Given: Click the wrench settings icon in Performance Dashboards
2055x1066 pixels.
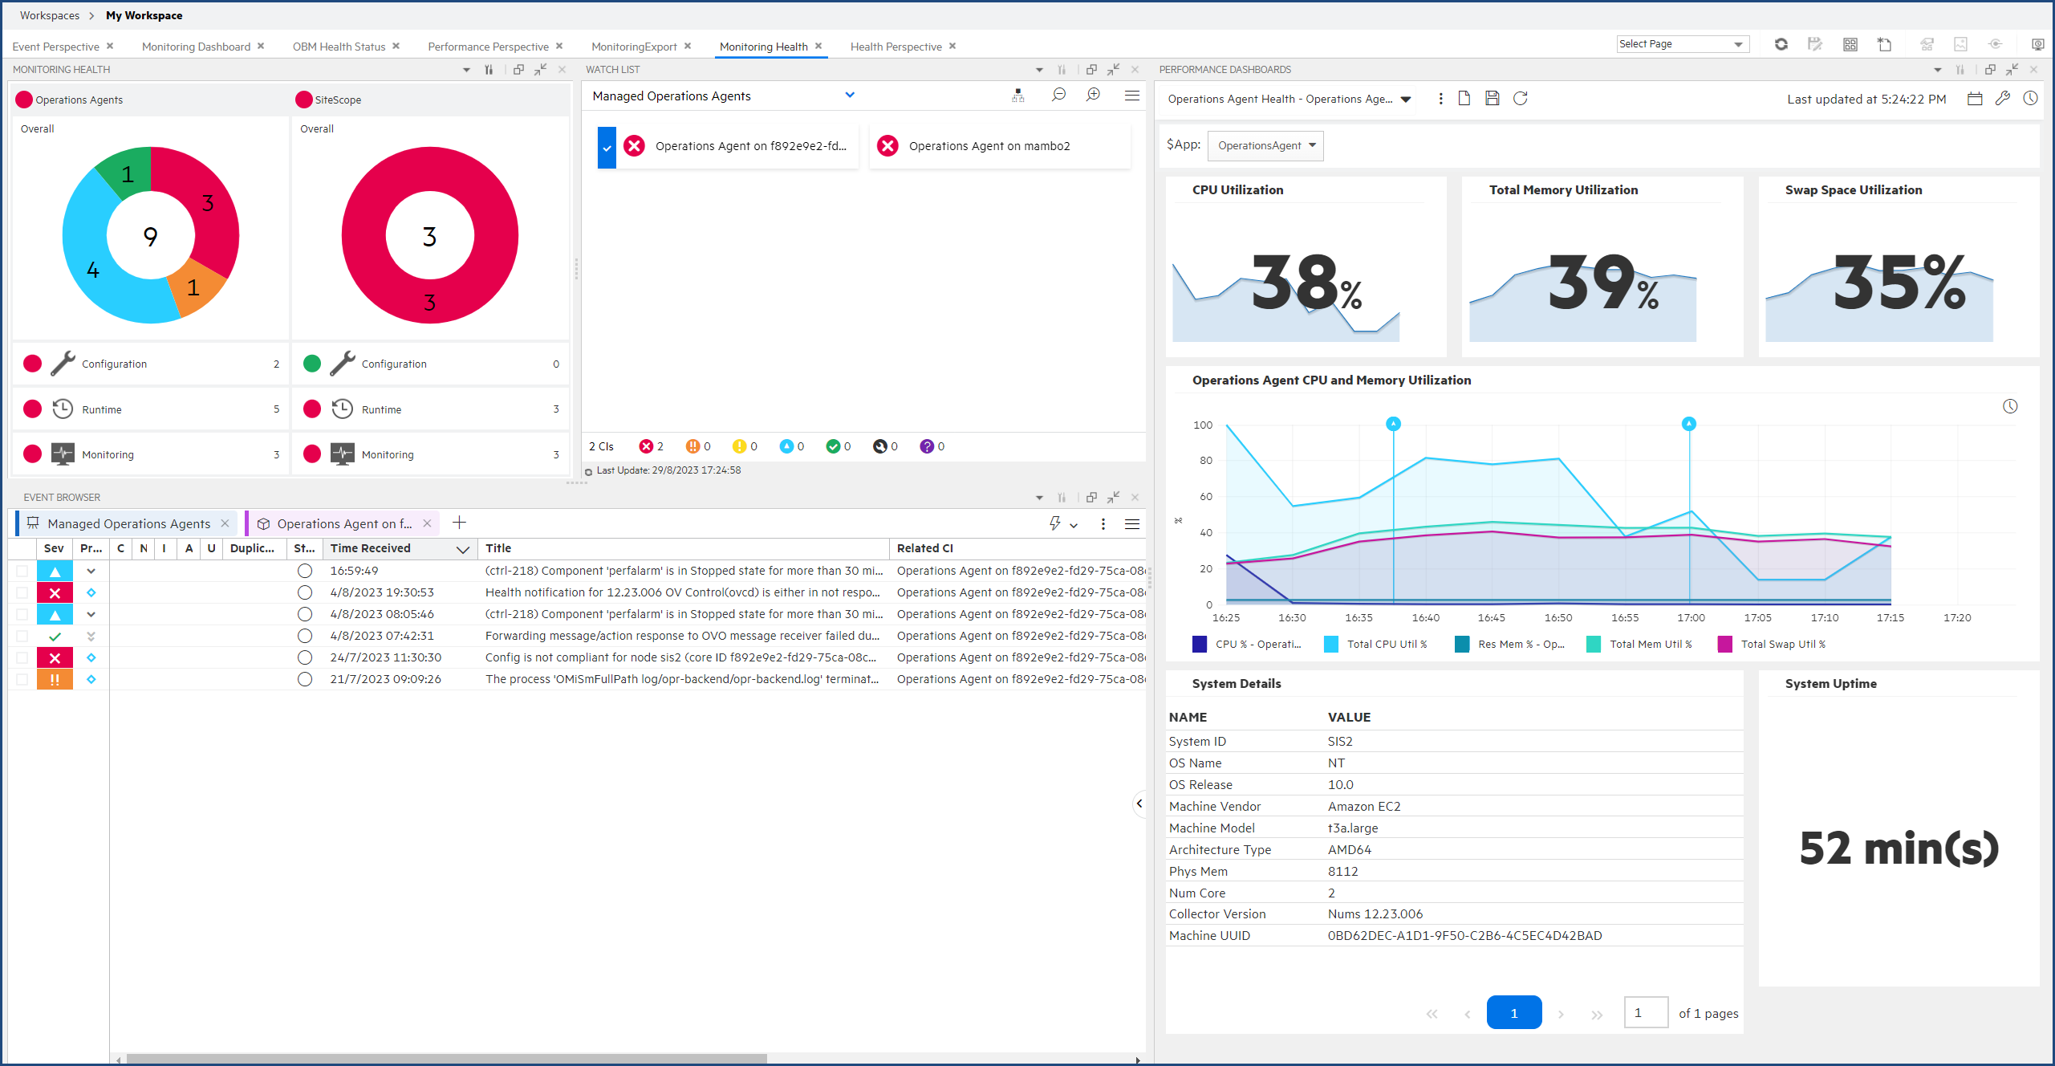Looking at the screenshot, I should tap(2003, 98).
